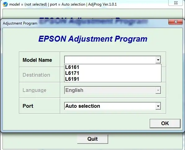Screen dimensions: 185x150
Task: Click the Auto selection port field
Action: 112,106
